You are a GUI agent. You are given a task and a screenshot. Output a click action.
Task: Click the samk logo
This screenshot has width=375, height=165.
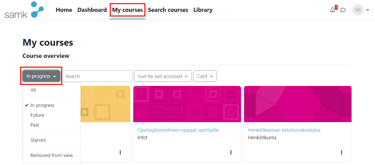point(24,10)
